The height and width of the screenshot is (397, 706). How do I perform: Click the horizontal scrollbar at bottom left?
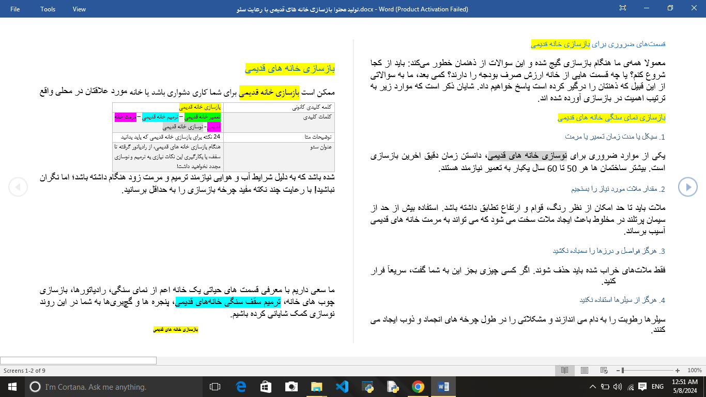[78, 360]
